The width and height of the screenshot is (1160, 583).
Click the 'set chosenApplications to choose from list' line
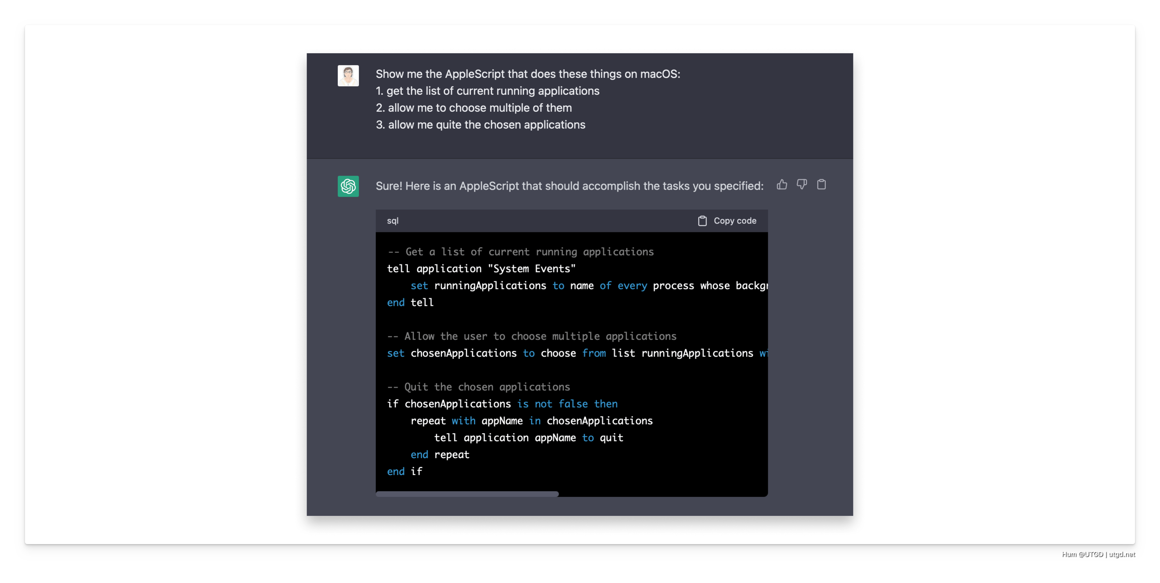pos(577,353)
